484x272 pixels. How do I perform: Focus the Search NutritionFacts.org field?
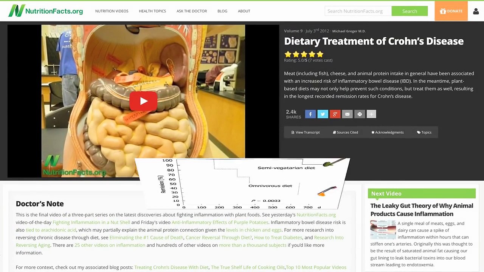[x=358, y=11]
